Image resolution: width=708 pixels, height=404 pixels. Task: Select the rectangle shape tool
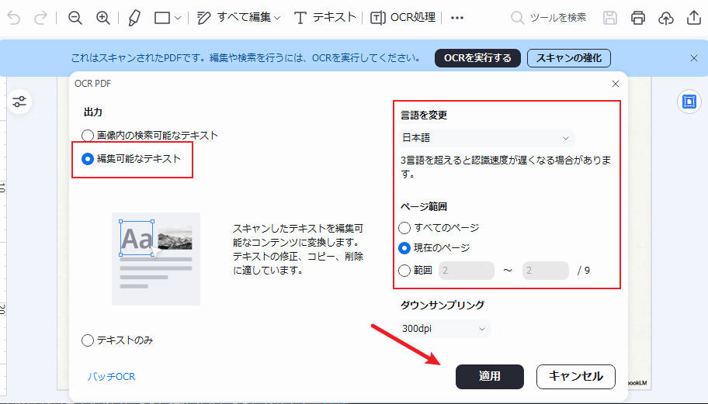(x=162, y=18)
